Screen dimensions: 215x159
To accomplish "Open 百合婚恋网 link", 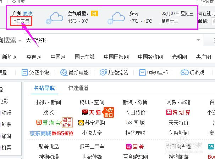I will 135,157.
